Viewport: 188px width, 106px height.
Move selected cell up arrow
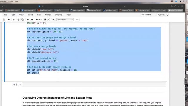pos(28,19)
